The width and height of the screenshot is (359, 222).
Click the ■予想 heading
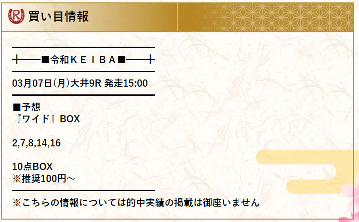27,107
